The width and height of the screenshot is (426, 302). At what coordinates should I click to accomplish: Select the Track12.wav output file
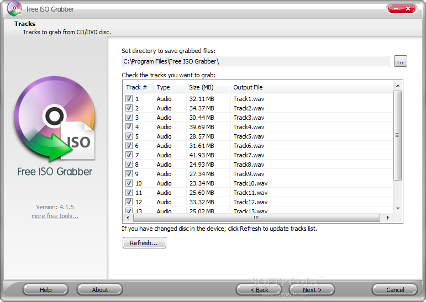tap(250, 202)
